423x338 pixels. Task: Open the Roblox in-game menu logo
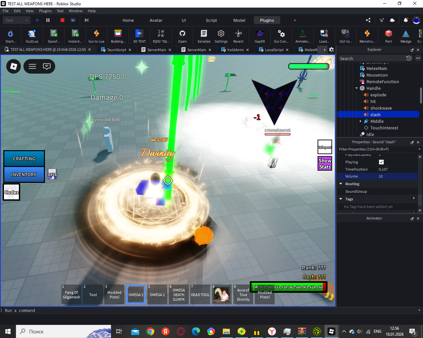pyautogui.click(x=14, y=66)
